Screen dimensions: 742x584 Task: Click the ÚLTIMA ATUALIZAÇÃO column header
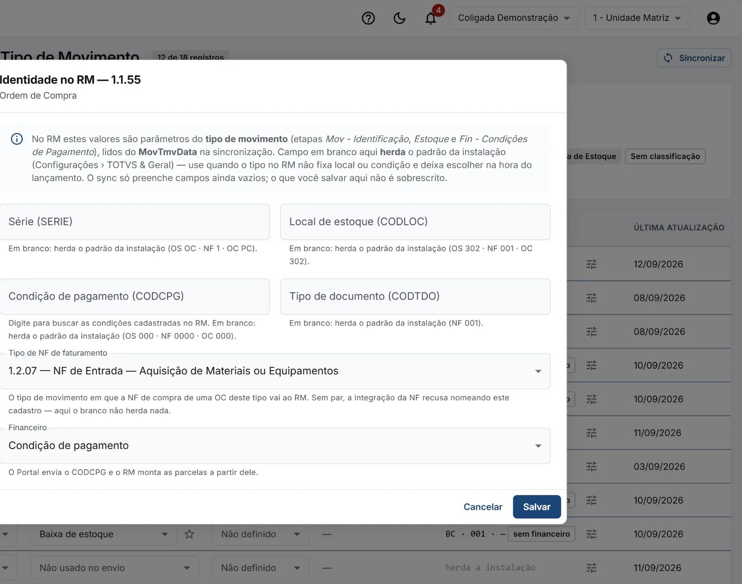click(679, 228)
